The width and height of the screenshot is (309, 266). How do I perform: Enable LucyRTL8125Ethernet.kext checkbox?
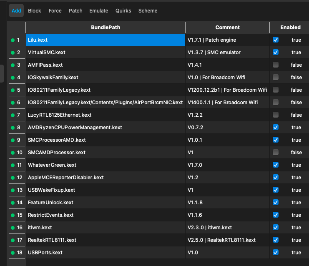click(276, 115)
